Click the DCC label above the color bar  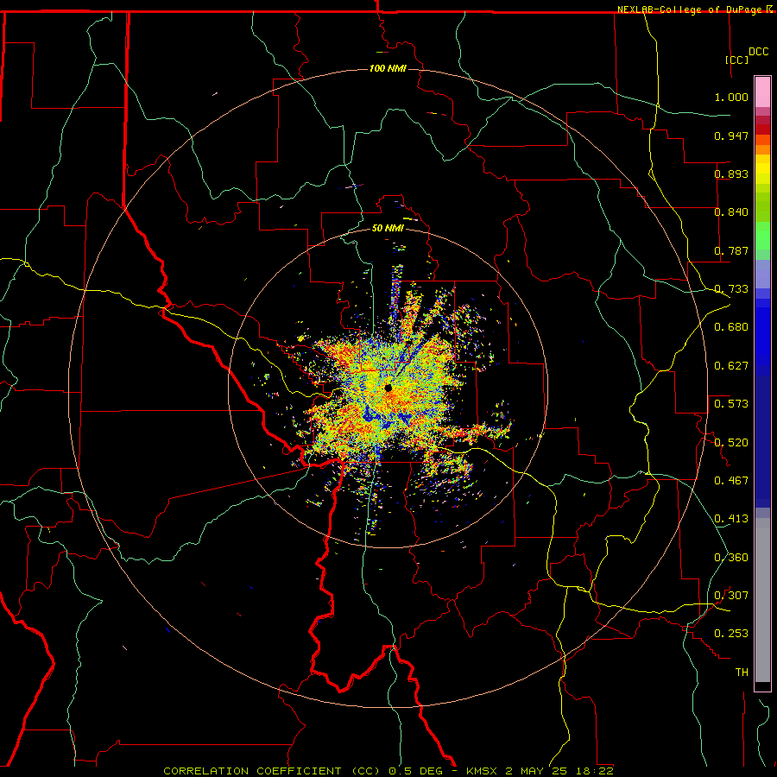coord(758,52)
